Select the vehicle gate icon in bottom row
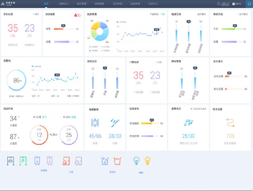253x191 pixels. click(10, 161)
